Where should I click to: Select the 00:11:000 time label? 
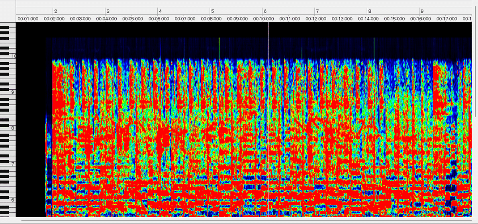click(x=290, y=18)
